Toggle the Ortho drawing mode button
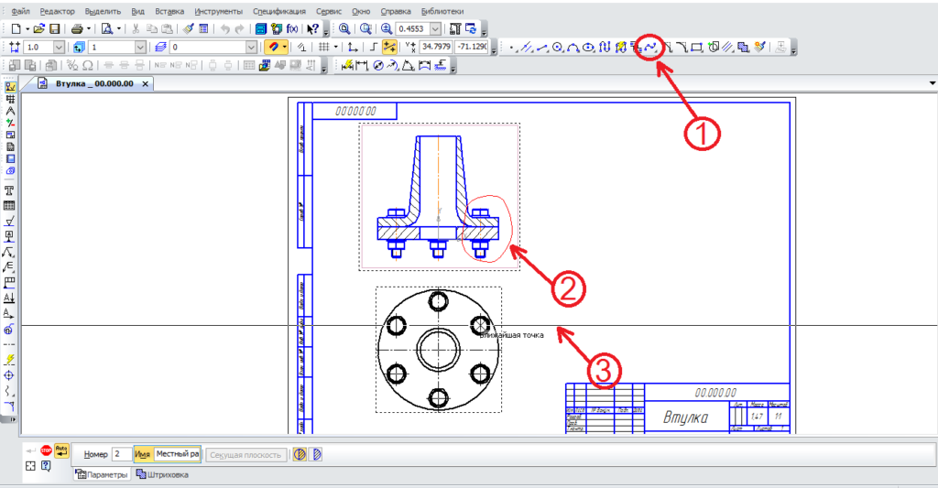Screen dimensions: 938x488 371,47
